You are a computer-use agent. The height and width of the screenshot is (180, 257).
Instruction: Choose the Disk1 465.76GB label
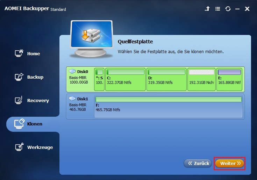point(78,109)
